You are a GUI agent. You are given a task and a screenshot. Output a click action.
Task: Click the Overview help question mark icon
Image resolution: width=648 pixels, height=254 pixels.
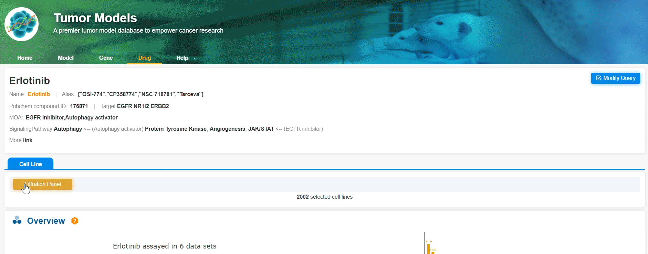pos(75,221)
